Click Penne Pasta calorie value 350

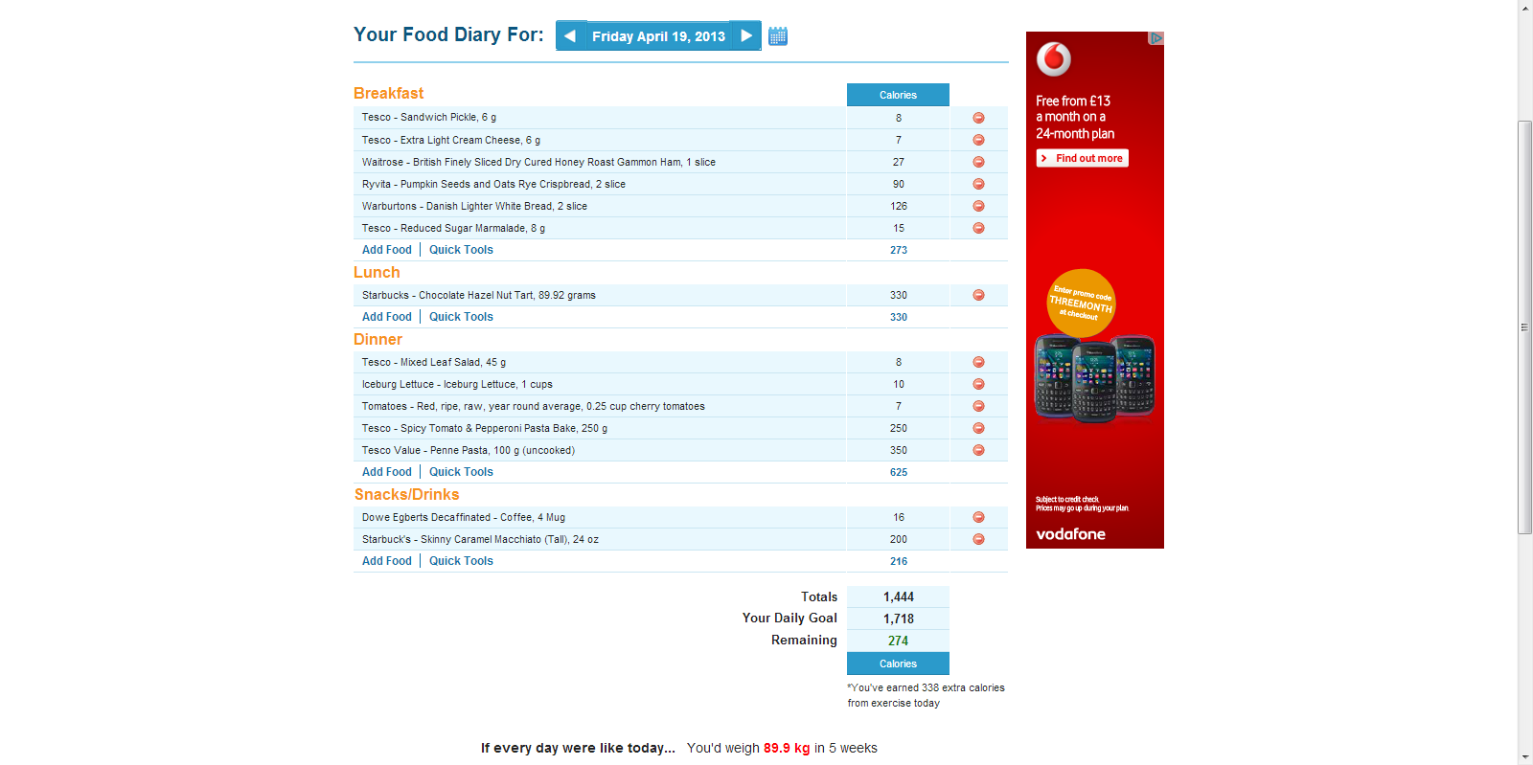tap(898, 450)
